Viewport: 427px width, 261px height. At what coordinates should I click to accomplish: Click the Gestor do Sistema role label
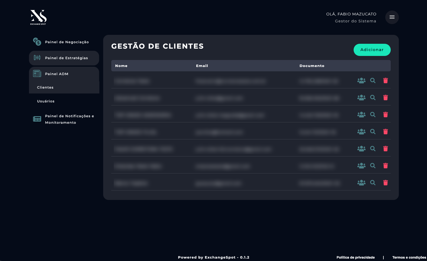coord(356,21)
